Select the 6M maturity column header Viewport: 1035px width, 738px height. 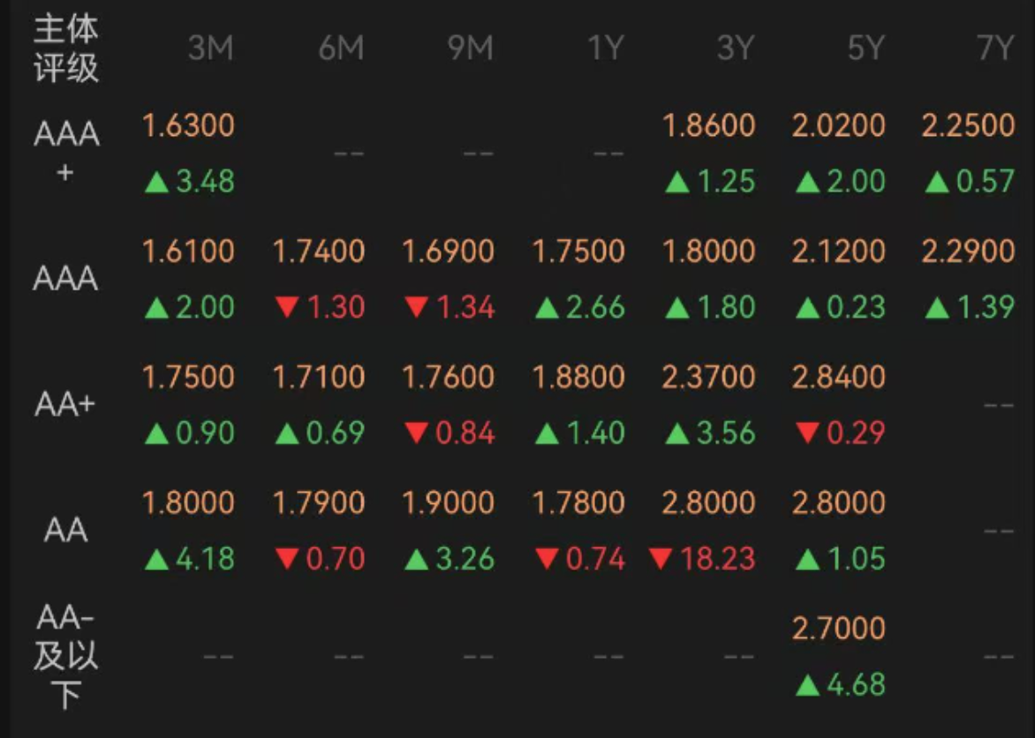[341, 49]
